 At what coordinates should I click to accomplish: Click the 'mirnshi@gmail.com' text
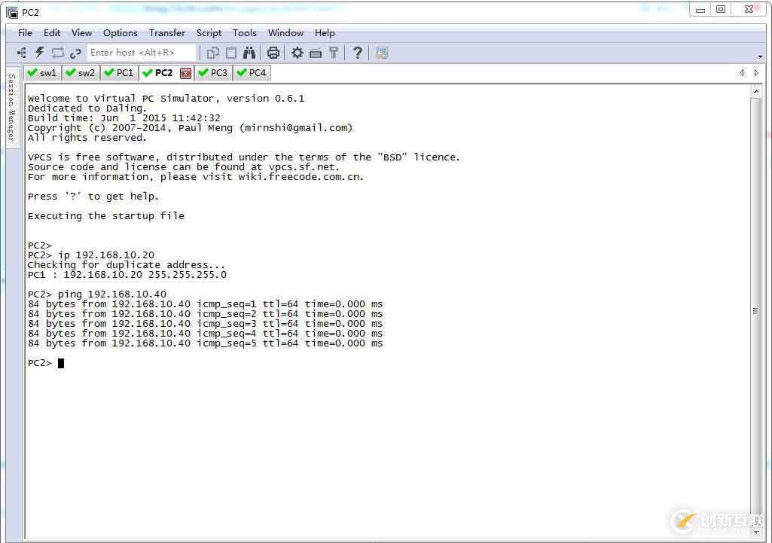[296, 127]
